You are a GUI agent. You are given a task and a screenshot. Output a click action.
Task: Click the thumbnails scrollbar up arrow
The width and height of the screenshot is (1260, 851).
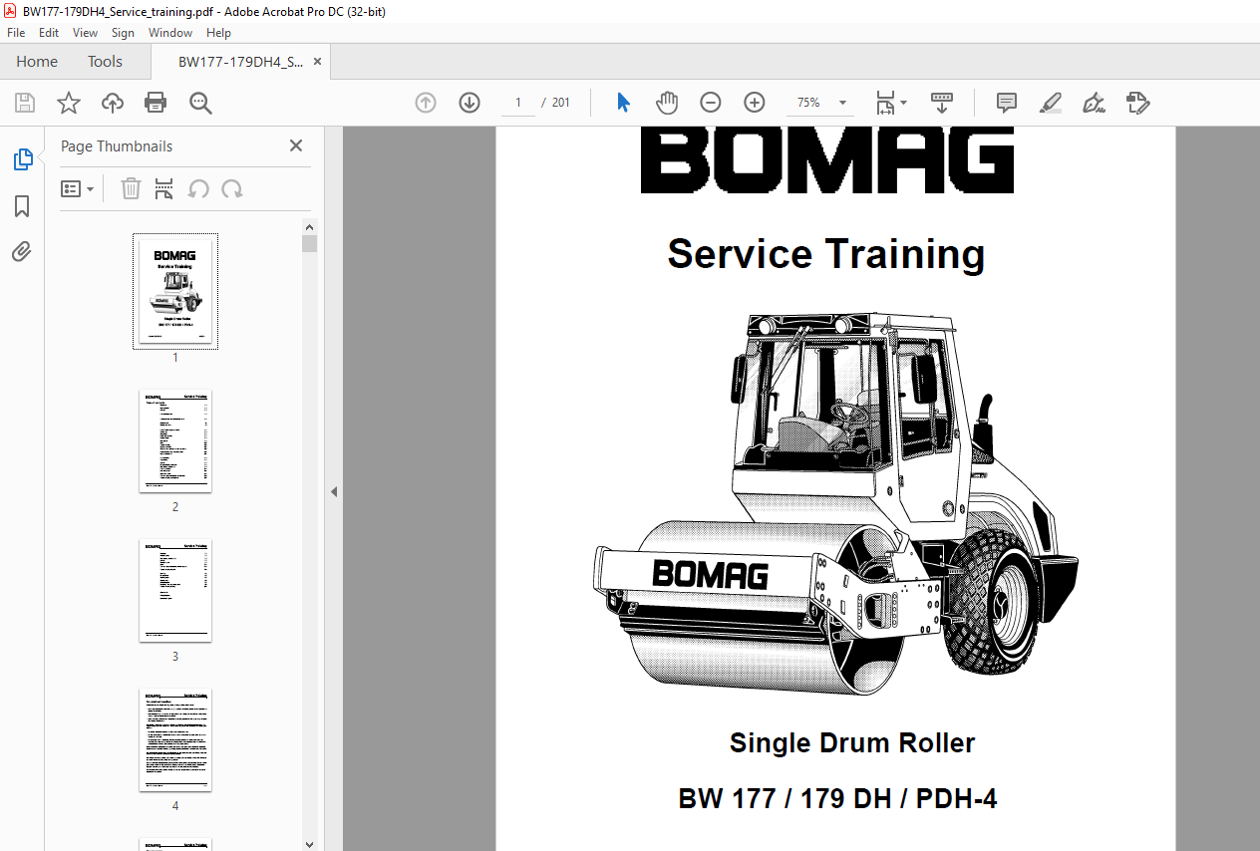[309, 227]
